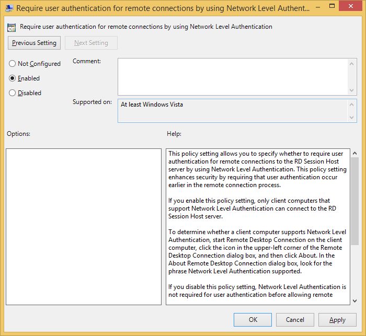Apply the policy setting

pyautogui.click(x=337, y=320)
